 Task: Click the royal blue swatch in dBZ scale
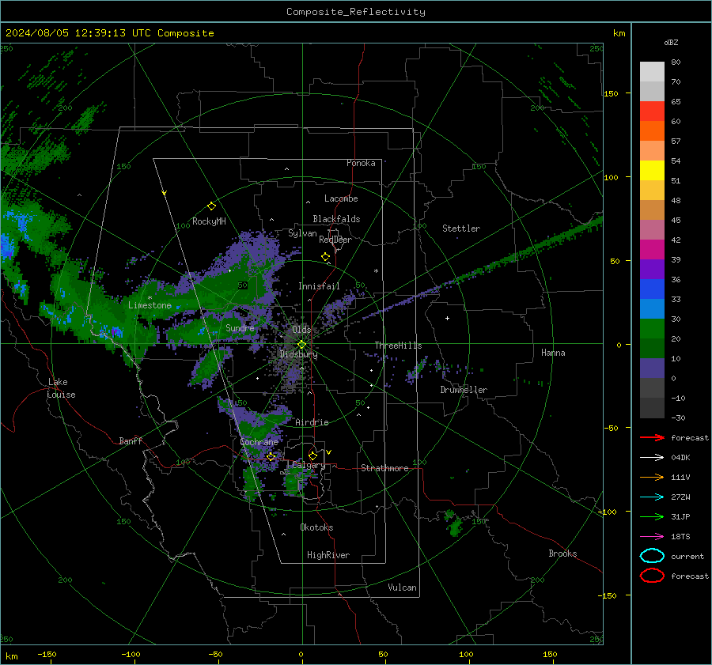[x=652, y=289]
